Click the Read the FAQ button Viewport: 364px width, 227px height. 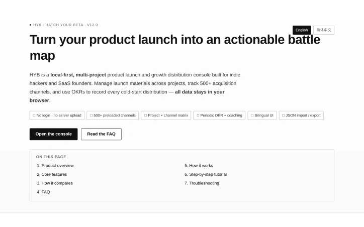click(x=101, y=134)
